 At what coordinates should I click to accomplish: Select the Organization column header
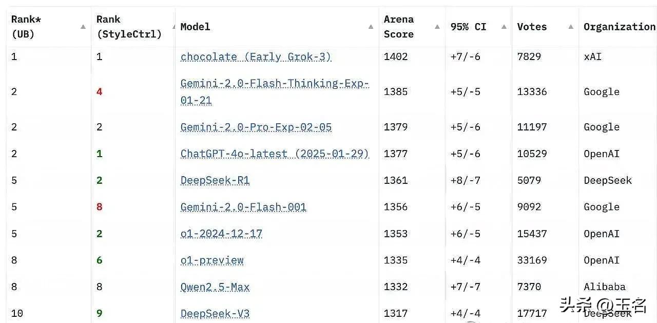(619, 27)
